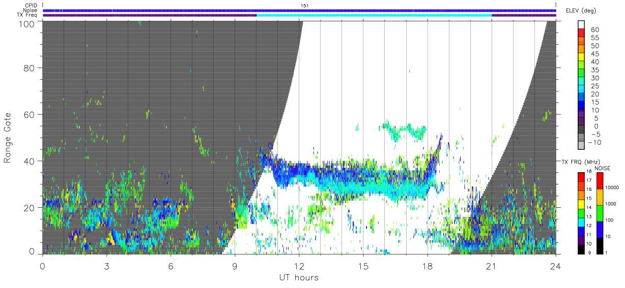The height and width of the screenshot is (288, 625).
Task: Pick the yellow swatch of the ELEV colorbar
Action: pos(582,57)
